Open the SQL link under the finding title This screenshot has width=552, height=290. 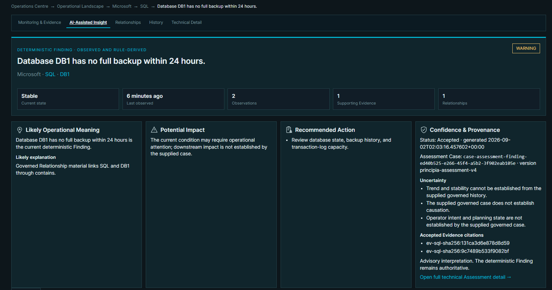pyautogui.click(x=50, y=74)
